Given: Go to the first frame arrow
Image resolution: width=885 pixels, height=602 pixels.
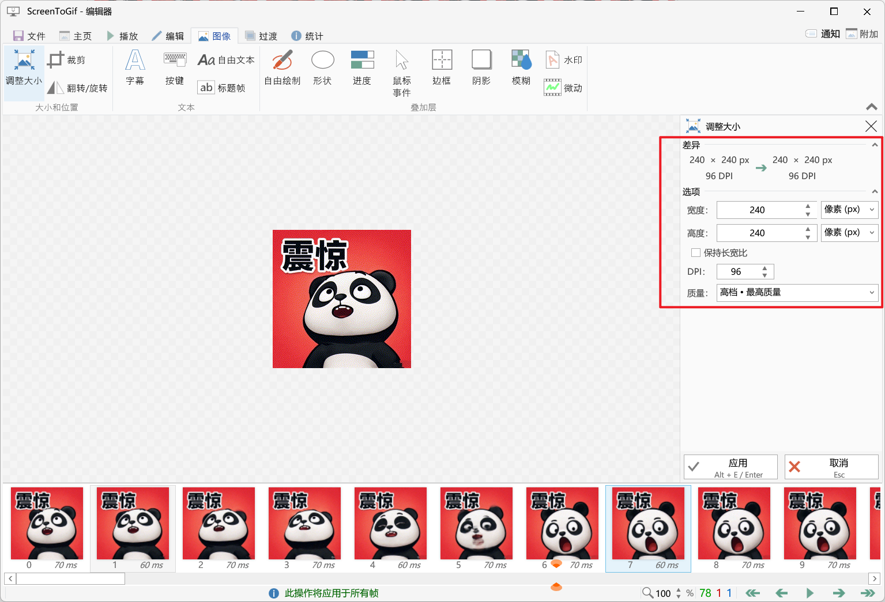Looking at the screenshot, I should [753, 593].
